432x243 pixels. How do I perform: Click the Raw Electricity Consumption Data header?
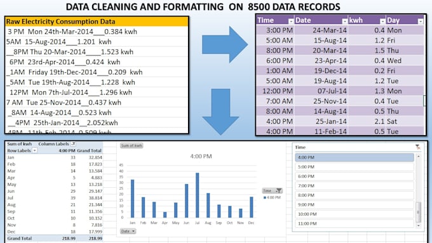97,22
